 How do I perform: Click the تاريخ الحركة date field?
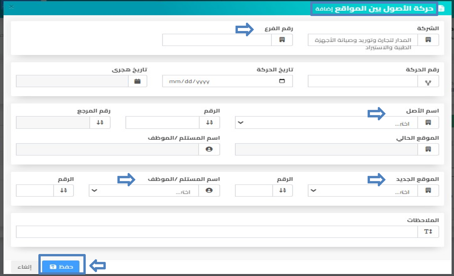click(x=228, y=81)
